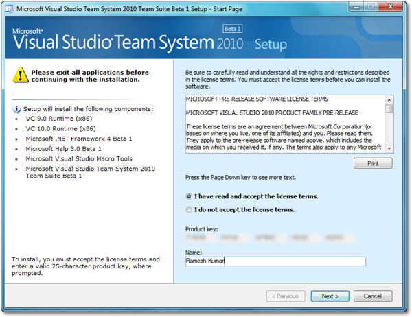412x317 pixels.
Task: Click 'Setup will install the following components' text
Action: pyautogui.click(x=88, y=109)
